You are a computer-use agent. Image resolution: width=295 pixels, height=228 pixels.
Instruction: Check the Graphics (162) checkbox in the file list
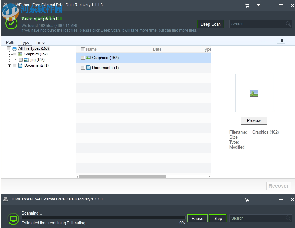pos(83,58)
